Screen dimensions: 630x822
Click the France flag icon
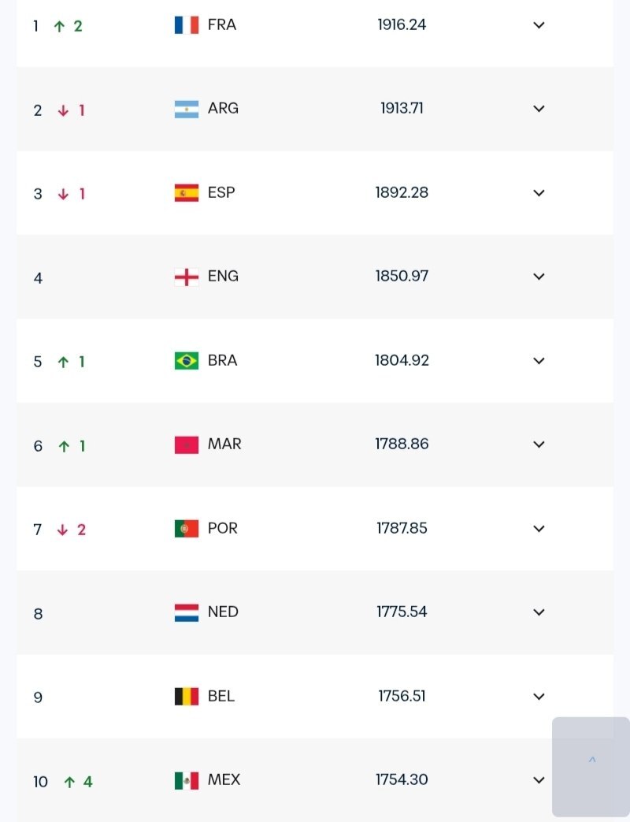click(187, 25)
